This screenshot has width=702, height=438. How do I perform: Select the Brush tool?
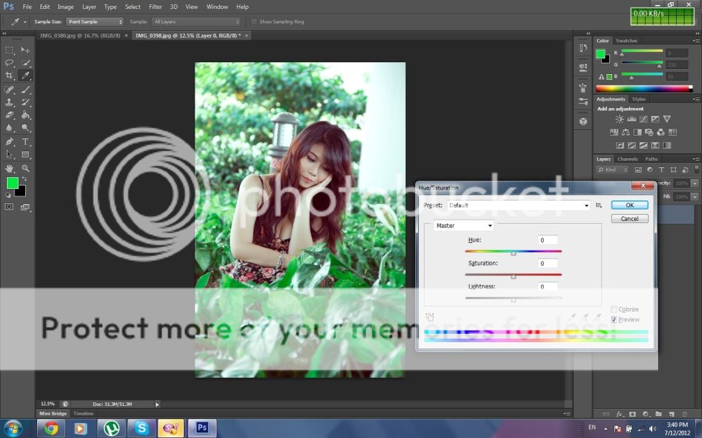coord(25,90)
